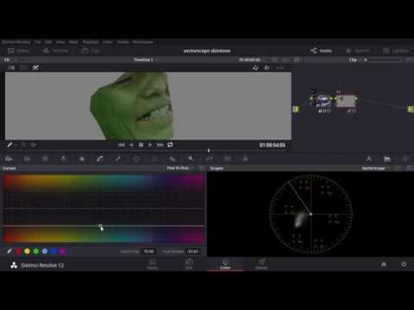414x310 pixels.
Task: Open the Color Match palette icon
Action: pos(27,158)
